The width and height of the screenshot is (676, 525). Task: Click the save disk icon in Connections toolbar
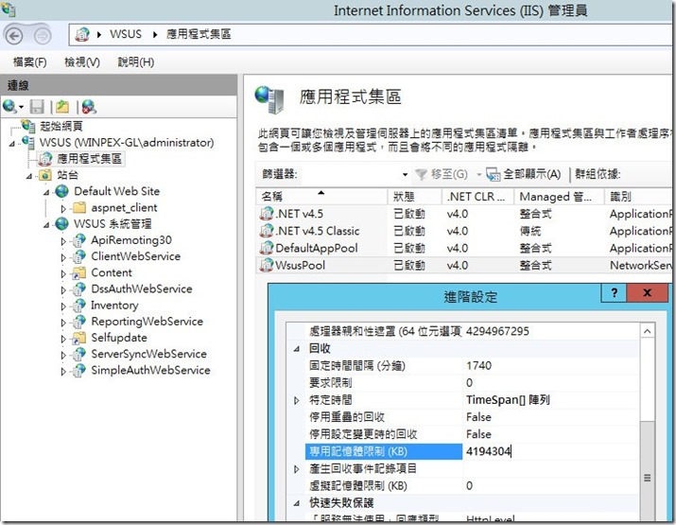37,107
